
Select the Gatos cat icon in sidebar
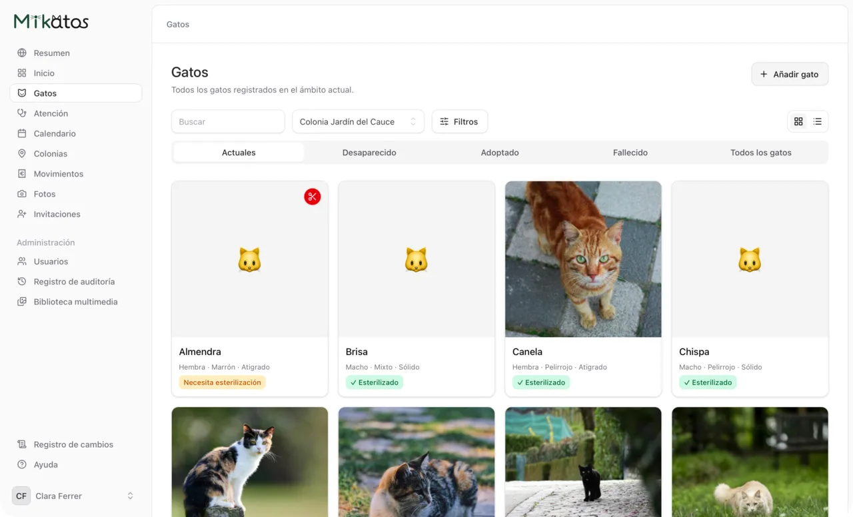click(x=22, y=93)
